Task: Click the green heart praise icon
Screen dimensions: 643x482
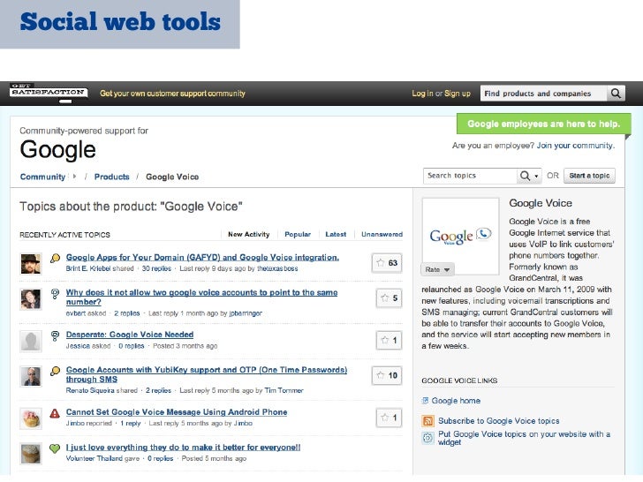Action: pos(55,448)
